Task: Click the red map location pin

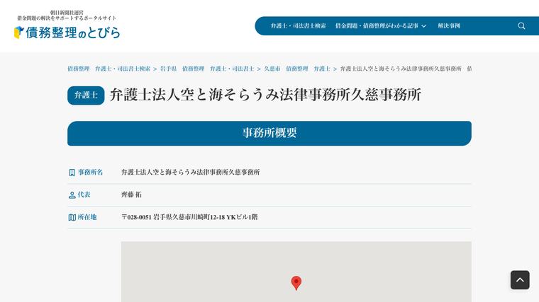Action: coord(296,283)
